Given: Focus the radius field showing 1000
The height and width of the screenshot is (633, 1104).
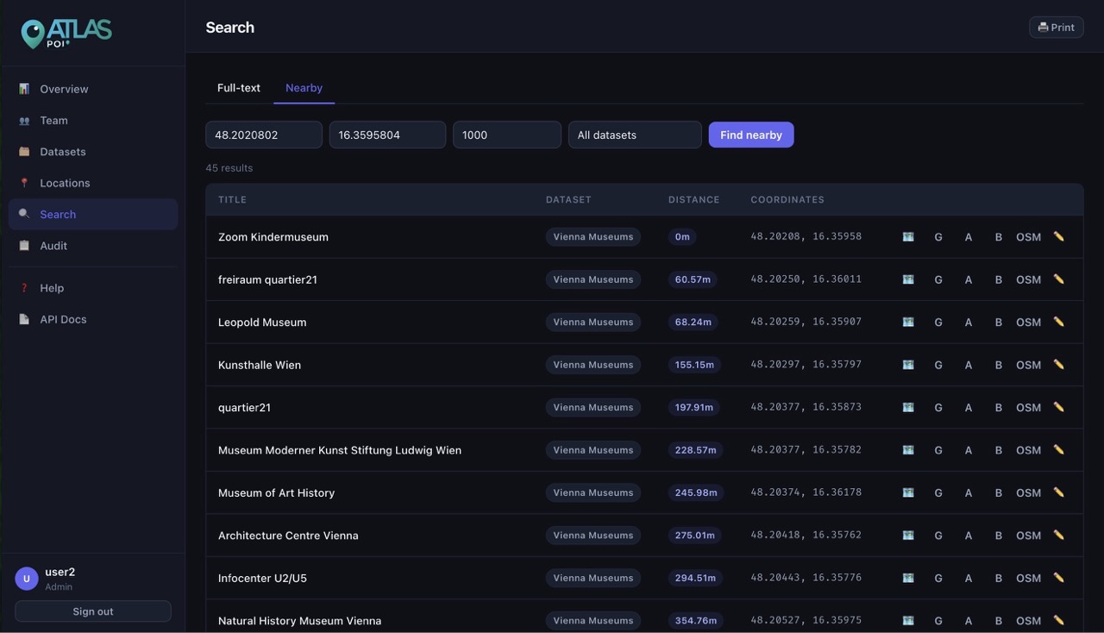Looking at the screenshot, I should point(507,135).
